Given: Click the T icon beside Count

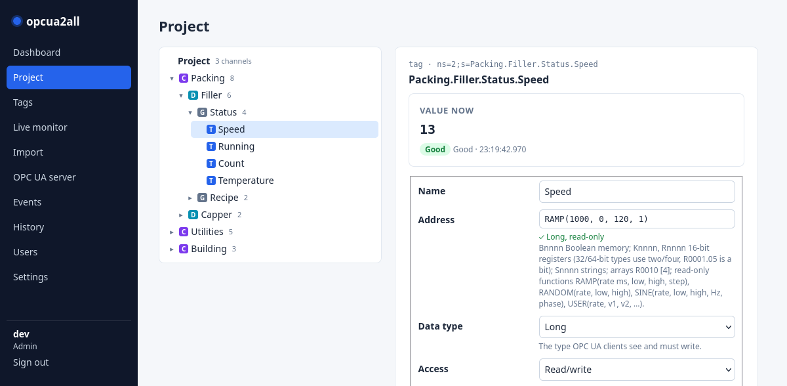Looking at the screenshot, I should pyautogui.click(x=211, y=163).
